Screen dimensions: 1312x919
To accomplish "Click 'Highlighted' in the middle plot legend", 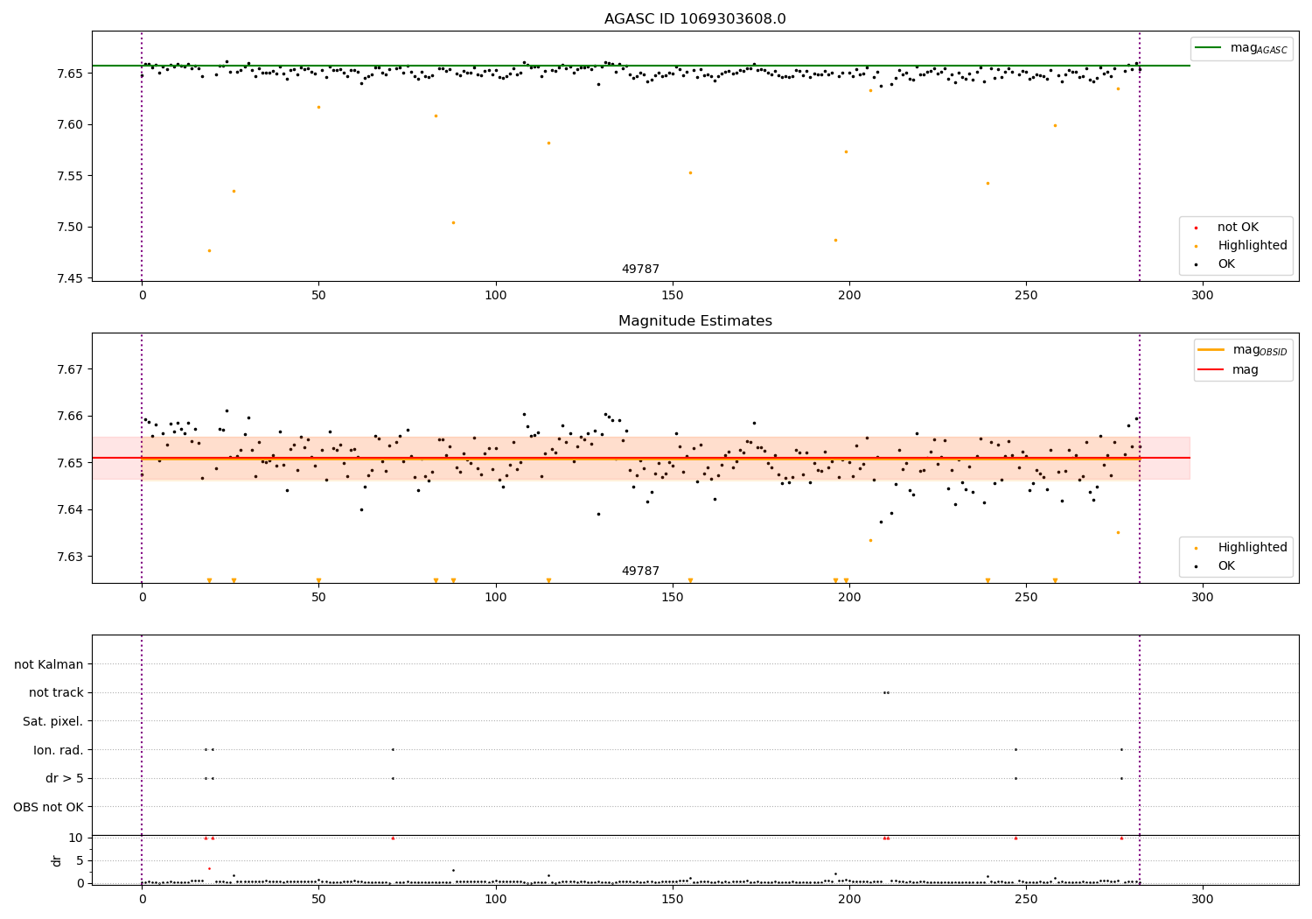I will coord(1253,548).
